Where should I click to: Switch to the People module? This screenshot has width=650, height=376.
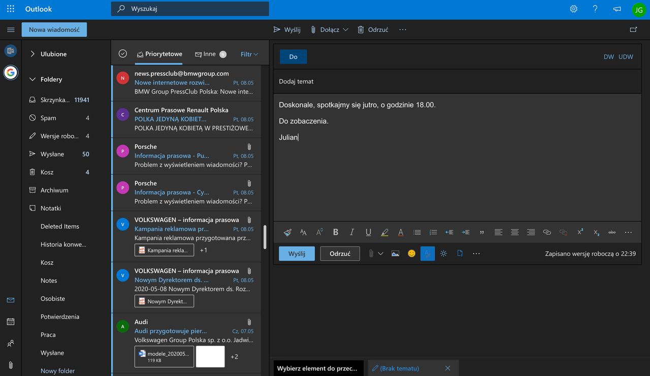(11, 343)
